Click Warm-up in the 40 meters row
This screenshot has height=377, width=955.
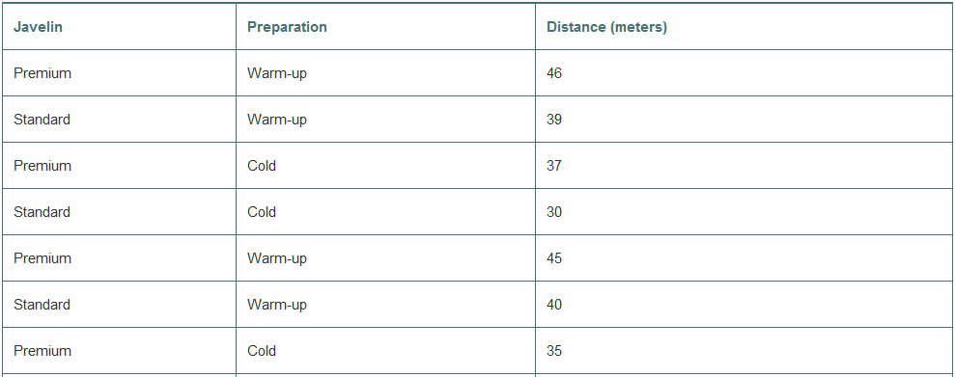(277, 305)
